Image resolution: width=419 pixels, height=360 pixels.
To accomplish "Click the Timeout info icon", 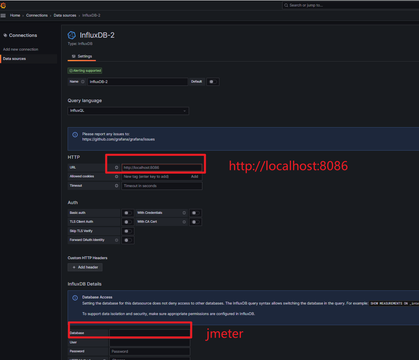I will (117, 186).
